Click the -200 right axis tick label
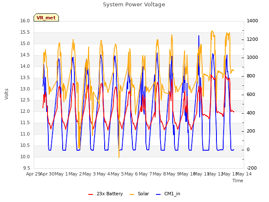The width and height of the screenshot is (269, 202). [252, 168]
